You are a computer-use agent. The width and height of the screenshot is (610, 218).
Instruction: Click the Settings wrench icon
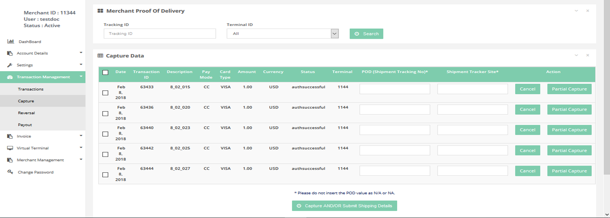tap(10, 65)
